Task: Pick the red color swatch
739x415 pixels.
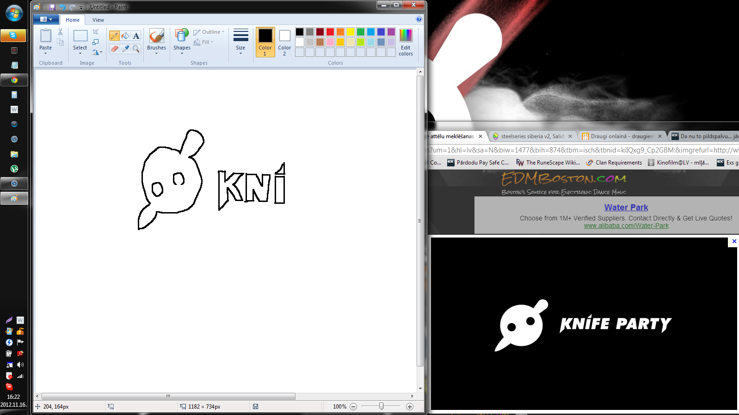Action: tap(330, 32)
